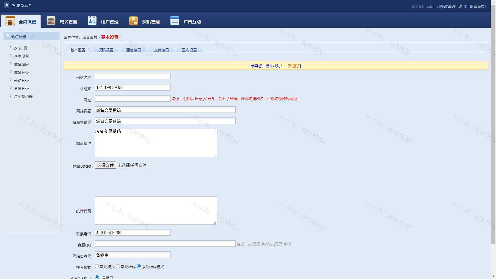Click the 全局设置 briefcase icon

click(10, 21)
